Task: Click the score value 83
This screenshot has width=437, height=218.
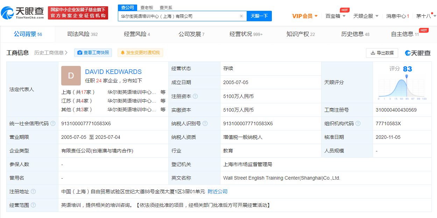Action: click(408, 69)
